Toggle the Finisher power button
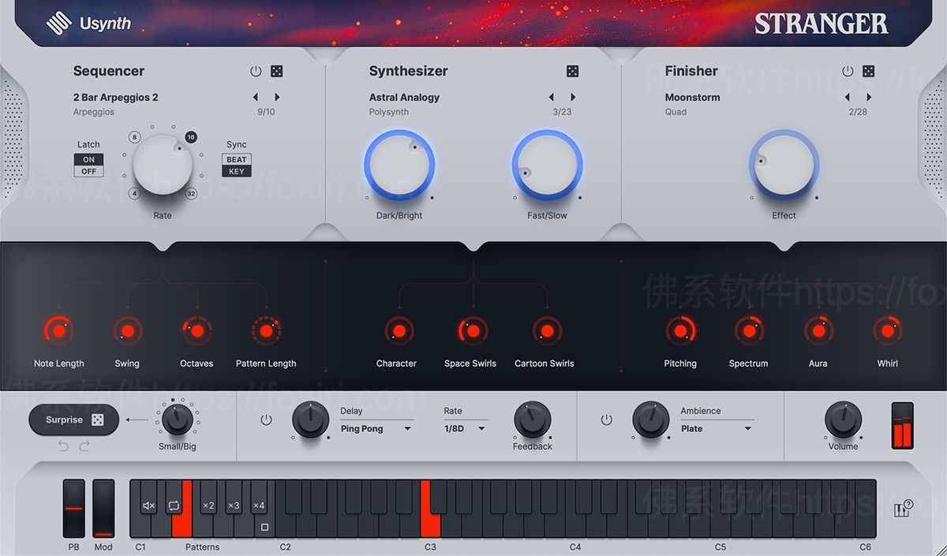The width and height of the screenshot is (947, 556). tap(847, 70)
